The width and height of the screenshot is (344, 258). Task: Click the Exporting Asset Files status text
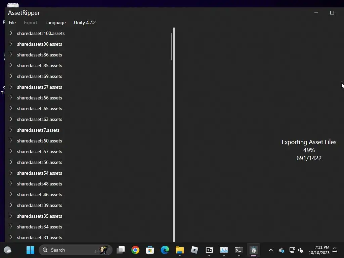[x=309, y=142]
